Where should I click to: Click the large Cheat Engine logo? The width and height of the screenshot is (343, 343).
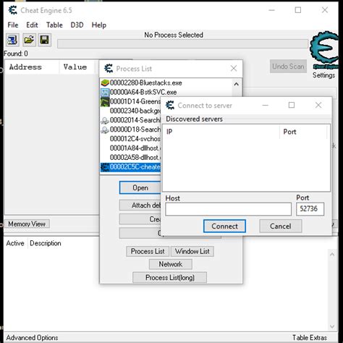click(324, 50)
